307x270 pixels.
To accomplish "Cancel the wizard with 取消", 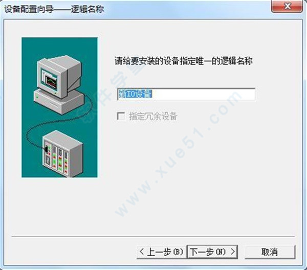I will coord(270,252).
